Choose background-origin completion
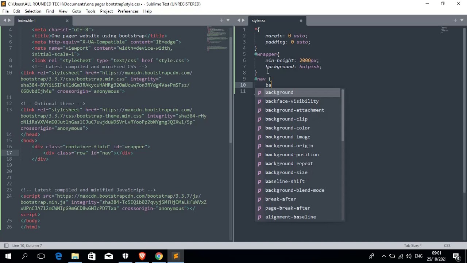Viewport: 467px width, 263px height. (298, 146)
